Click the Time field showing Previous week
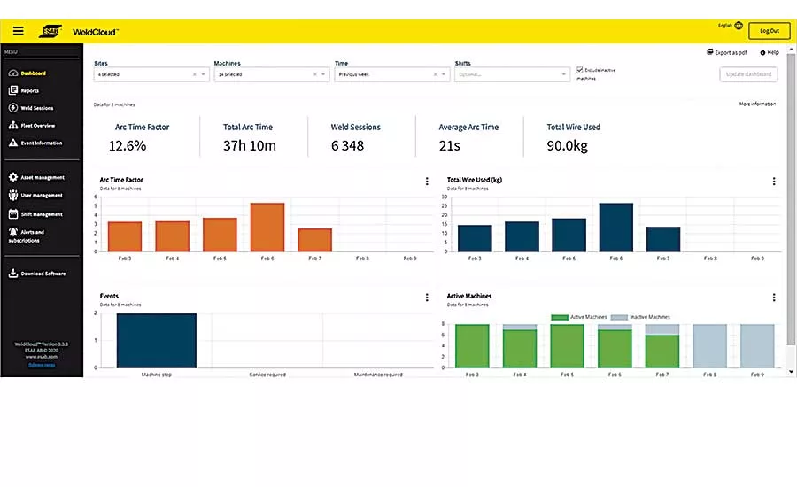Image resolution: width=797 pixels, height=487 pixels. point(392,74)
